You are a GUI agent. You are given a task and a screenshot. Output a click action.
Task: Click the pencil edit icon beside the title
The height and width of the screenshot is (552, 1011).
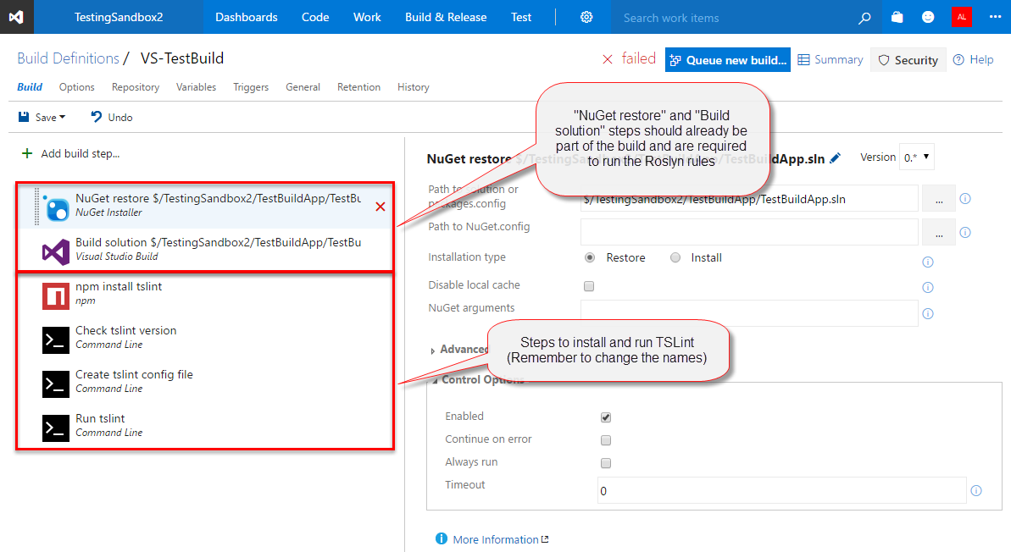tap(836, 158)
